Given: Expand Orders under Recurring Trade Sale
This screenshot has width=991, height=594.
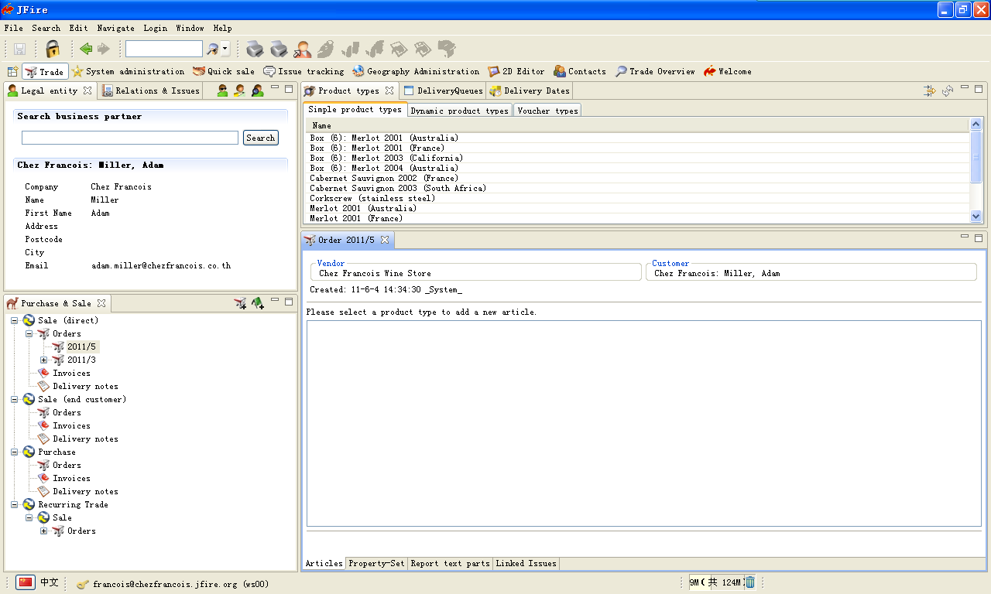Looking at the screenshot, I should (44, 531).
